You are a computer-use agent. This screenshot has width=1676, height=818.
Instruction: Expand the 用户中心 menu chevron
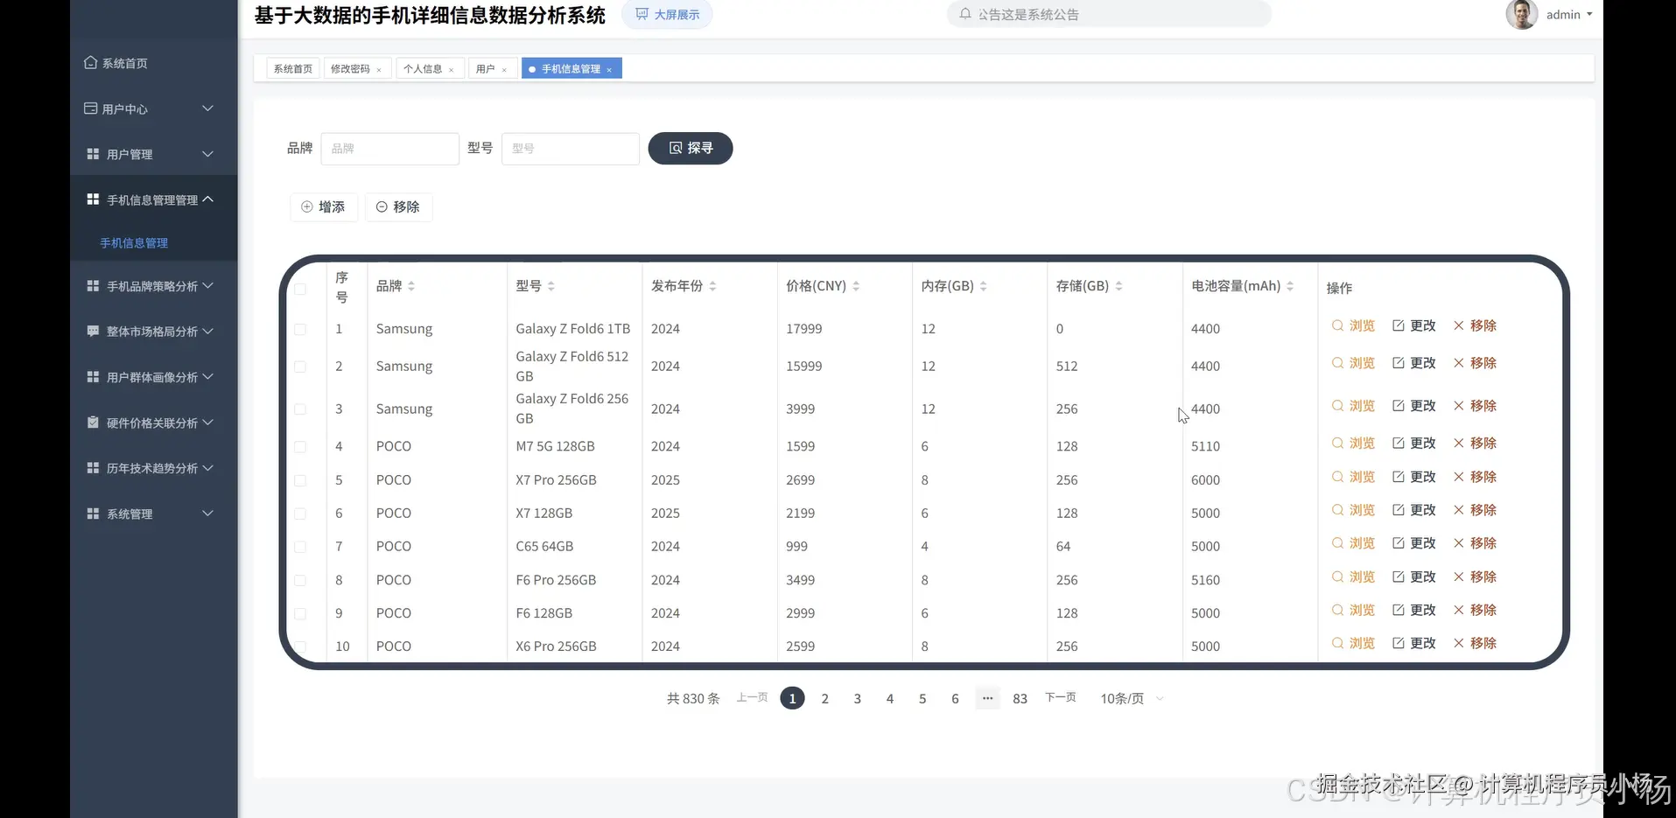click(207, 108)
